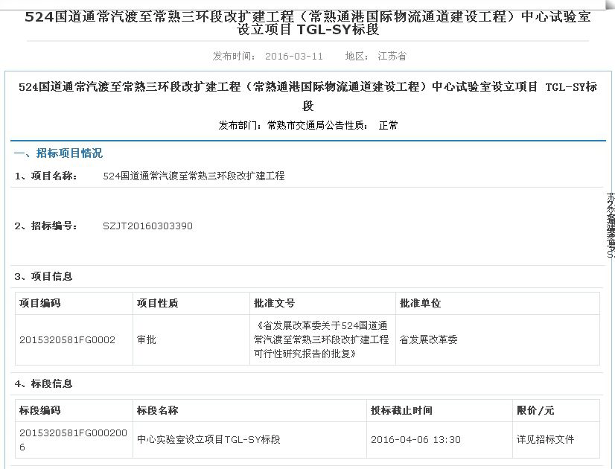Click 省发展改革委 in the 批准单位 column
615x469 pixels.
point(428,339)
